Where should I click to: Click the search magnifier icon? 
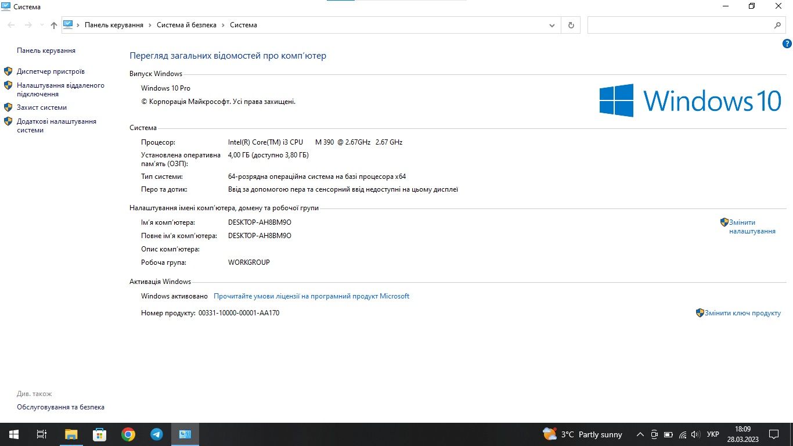click(x=778, y=25)
